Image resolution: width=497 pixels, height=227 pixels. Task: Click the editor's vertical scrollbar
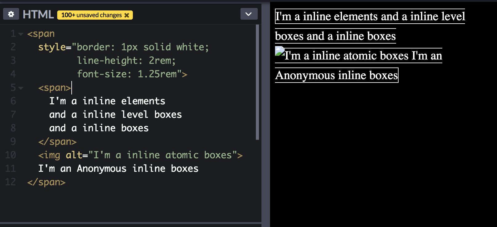(x=257, y=82)
